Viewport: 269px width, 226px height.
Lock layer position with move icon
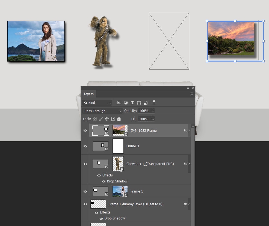[x=107, y=119]
